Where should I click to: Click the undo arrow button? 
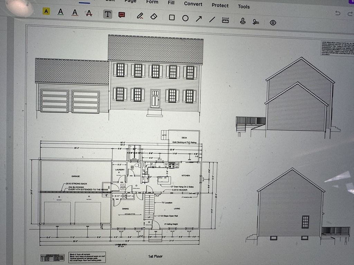338,13
